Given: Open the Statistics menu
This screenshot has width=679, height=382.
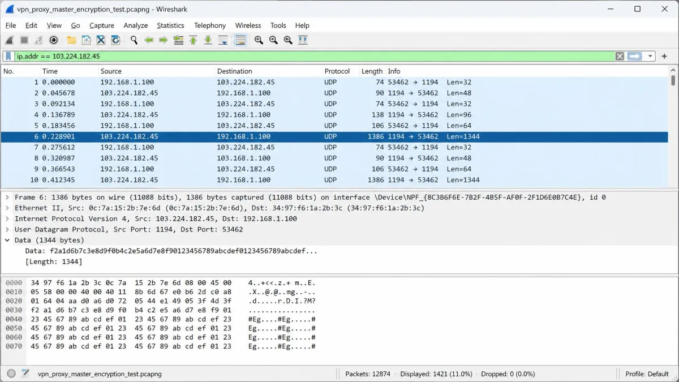Looking at the screenshot, I should click(x=170, y=25).
